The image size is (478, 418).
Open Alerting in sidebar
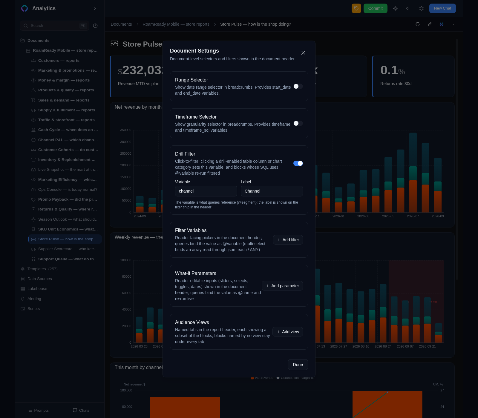[34, 299]
